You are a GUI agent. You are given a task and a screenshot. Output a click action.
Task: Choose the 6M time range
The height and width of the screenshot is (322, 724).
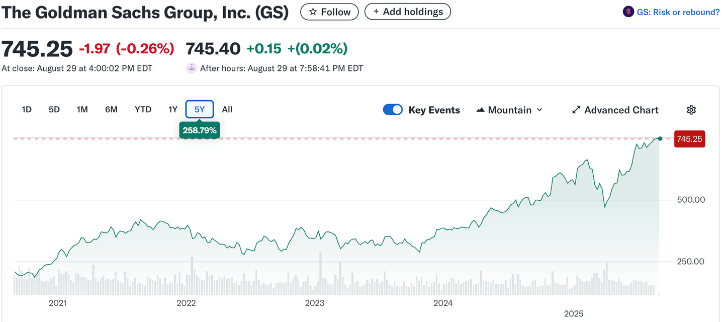(x=111, y=110)
